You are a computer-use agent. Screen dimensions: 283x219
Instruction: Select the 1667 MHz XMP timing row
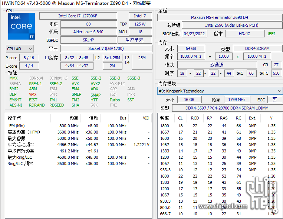(x=220, y=132)
